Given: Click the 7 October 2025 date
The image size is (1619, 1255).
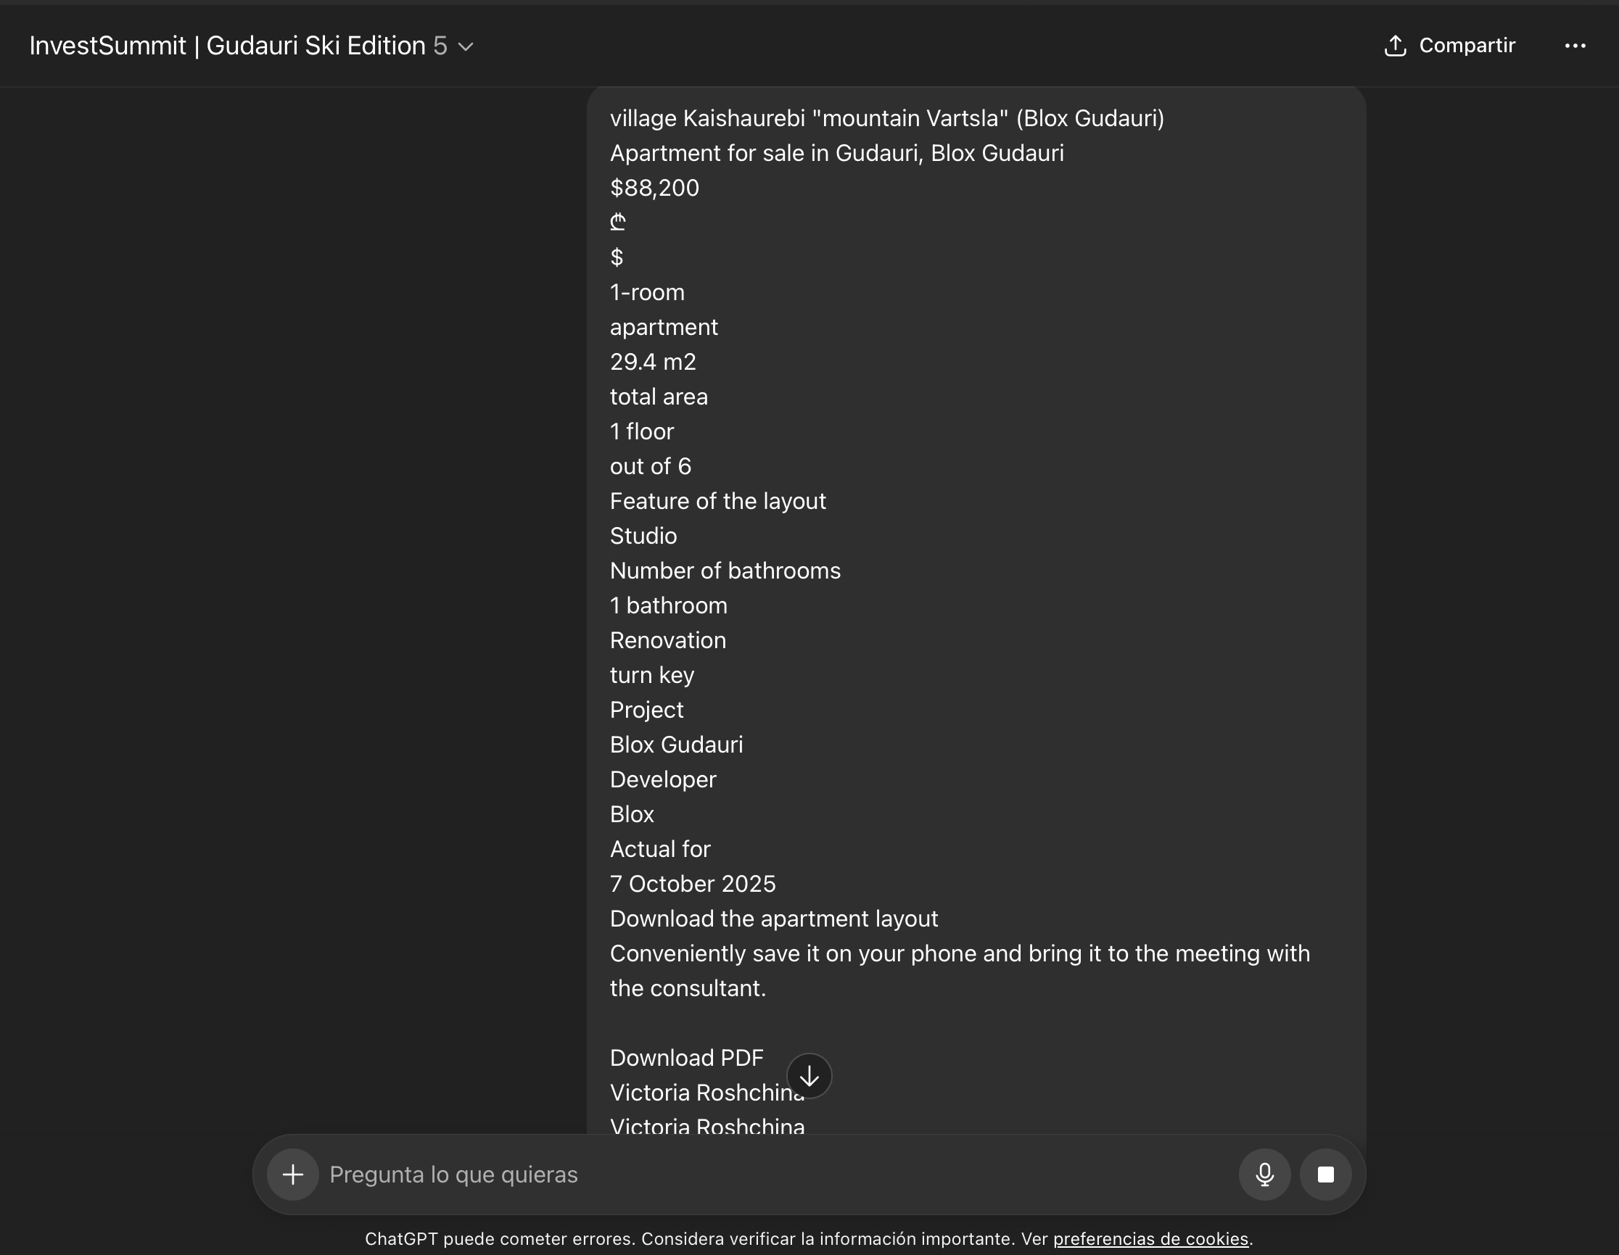Looking at the screenshot, I should (x=693, y=884).
